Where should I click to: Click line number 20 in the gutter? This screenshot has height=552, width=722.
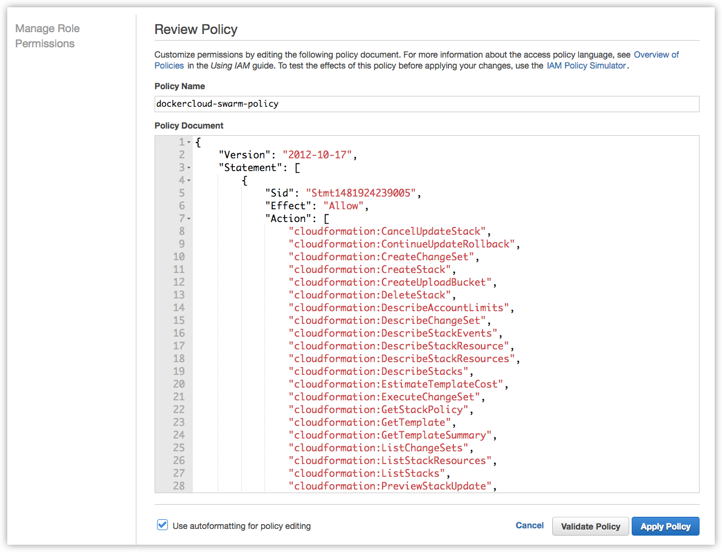[179, 384]
